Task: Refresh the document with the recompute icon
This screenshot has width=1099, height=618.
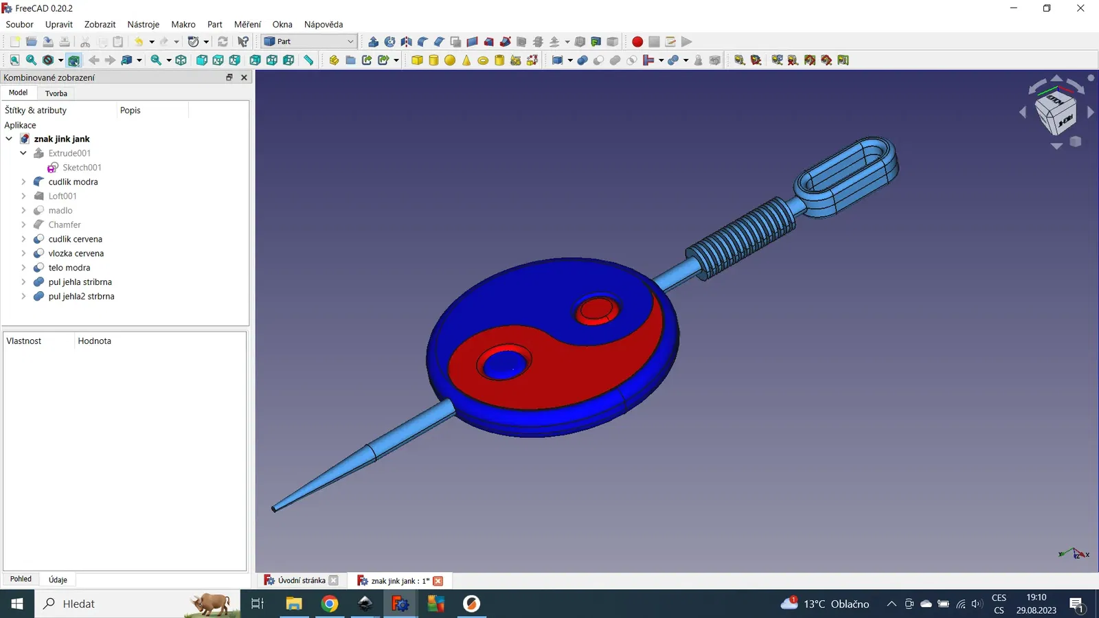Action: pos(223,42)
